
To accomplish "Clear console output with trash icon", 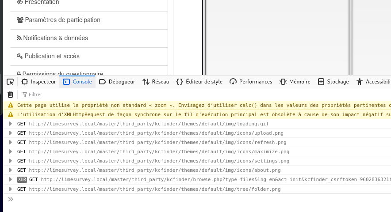I will (10, 94).
